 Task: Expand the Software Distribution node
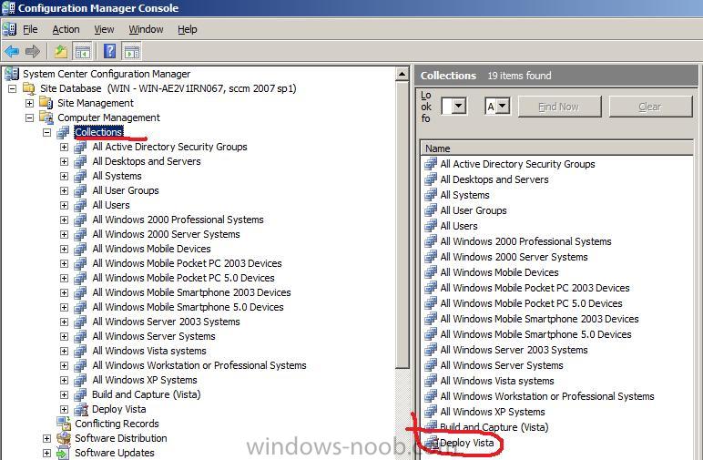[46, 438]
